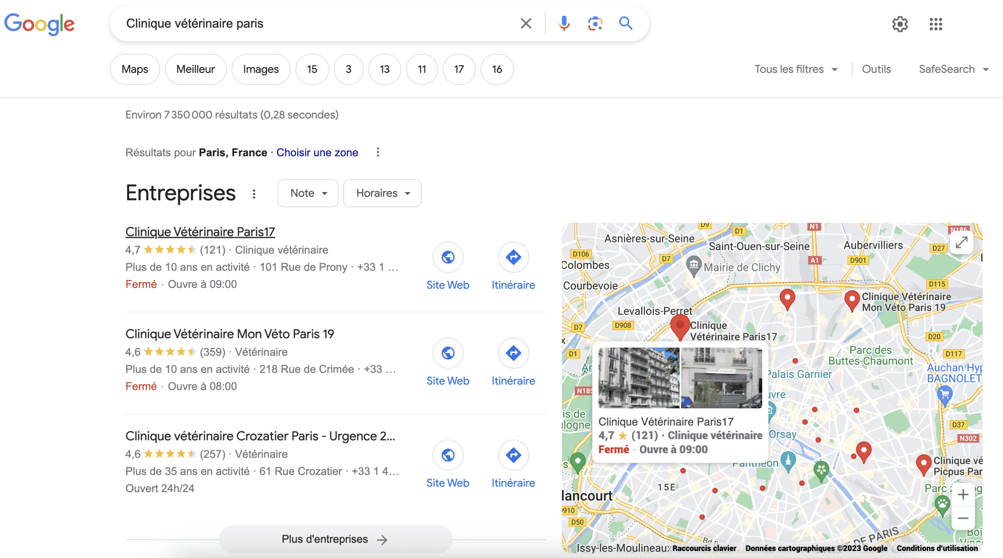Image resolution: width=1003 pixels, height=558 pixels.
Task: Open the Clinique Vétérinaire Paris17 listing title
Action: click(200, 232)
